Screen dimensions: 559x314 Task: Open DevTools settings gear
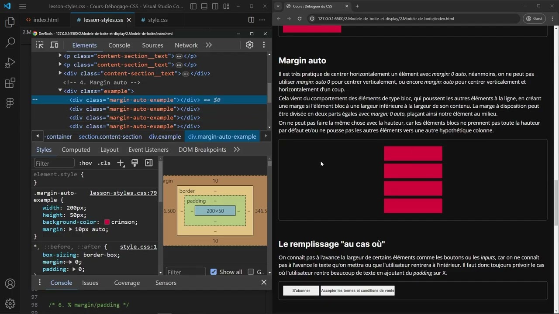(x=249, y=45)
